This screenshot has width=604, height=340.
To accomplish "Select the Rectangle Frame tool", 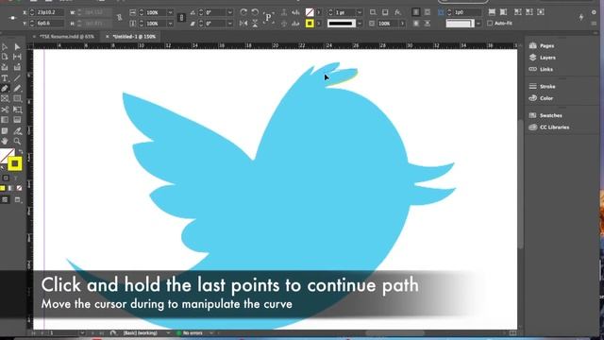I will pos(5,98).
